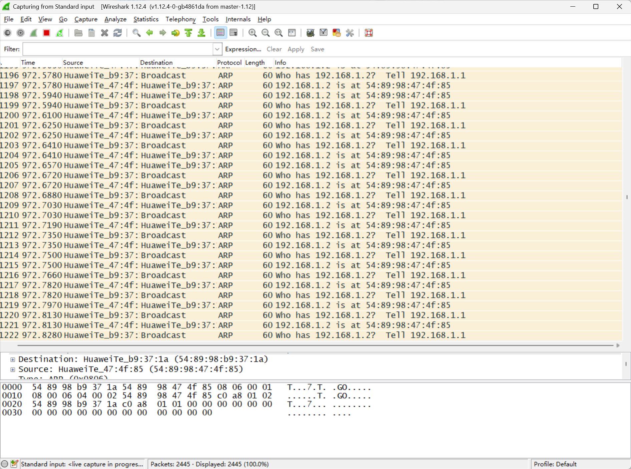Zoom out of packet text
This screenshot has width=631, height=469.
point(265,33)
